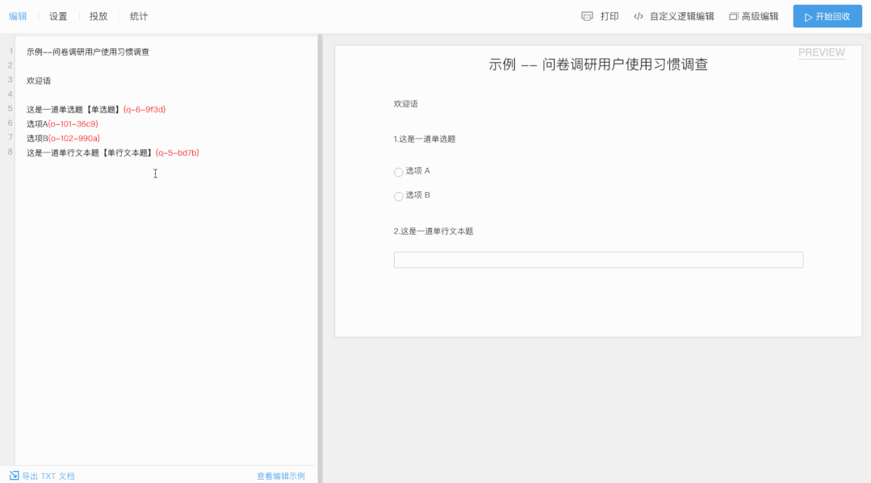Click preview question 1.这是一道单选题
Image resolution: width=871 pixels, height=483 pixels.
425,139
